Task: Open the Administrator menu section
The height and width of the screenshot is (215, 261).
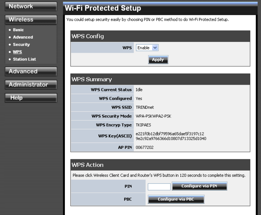Action: point(31,85)
